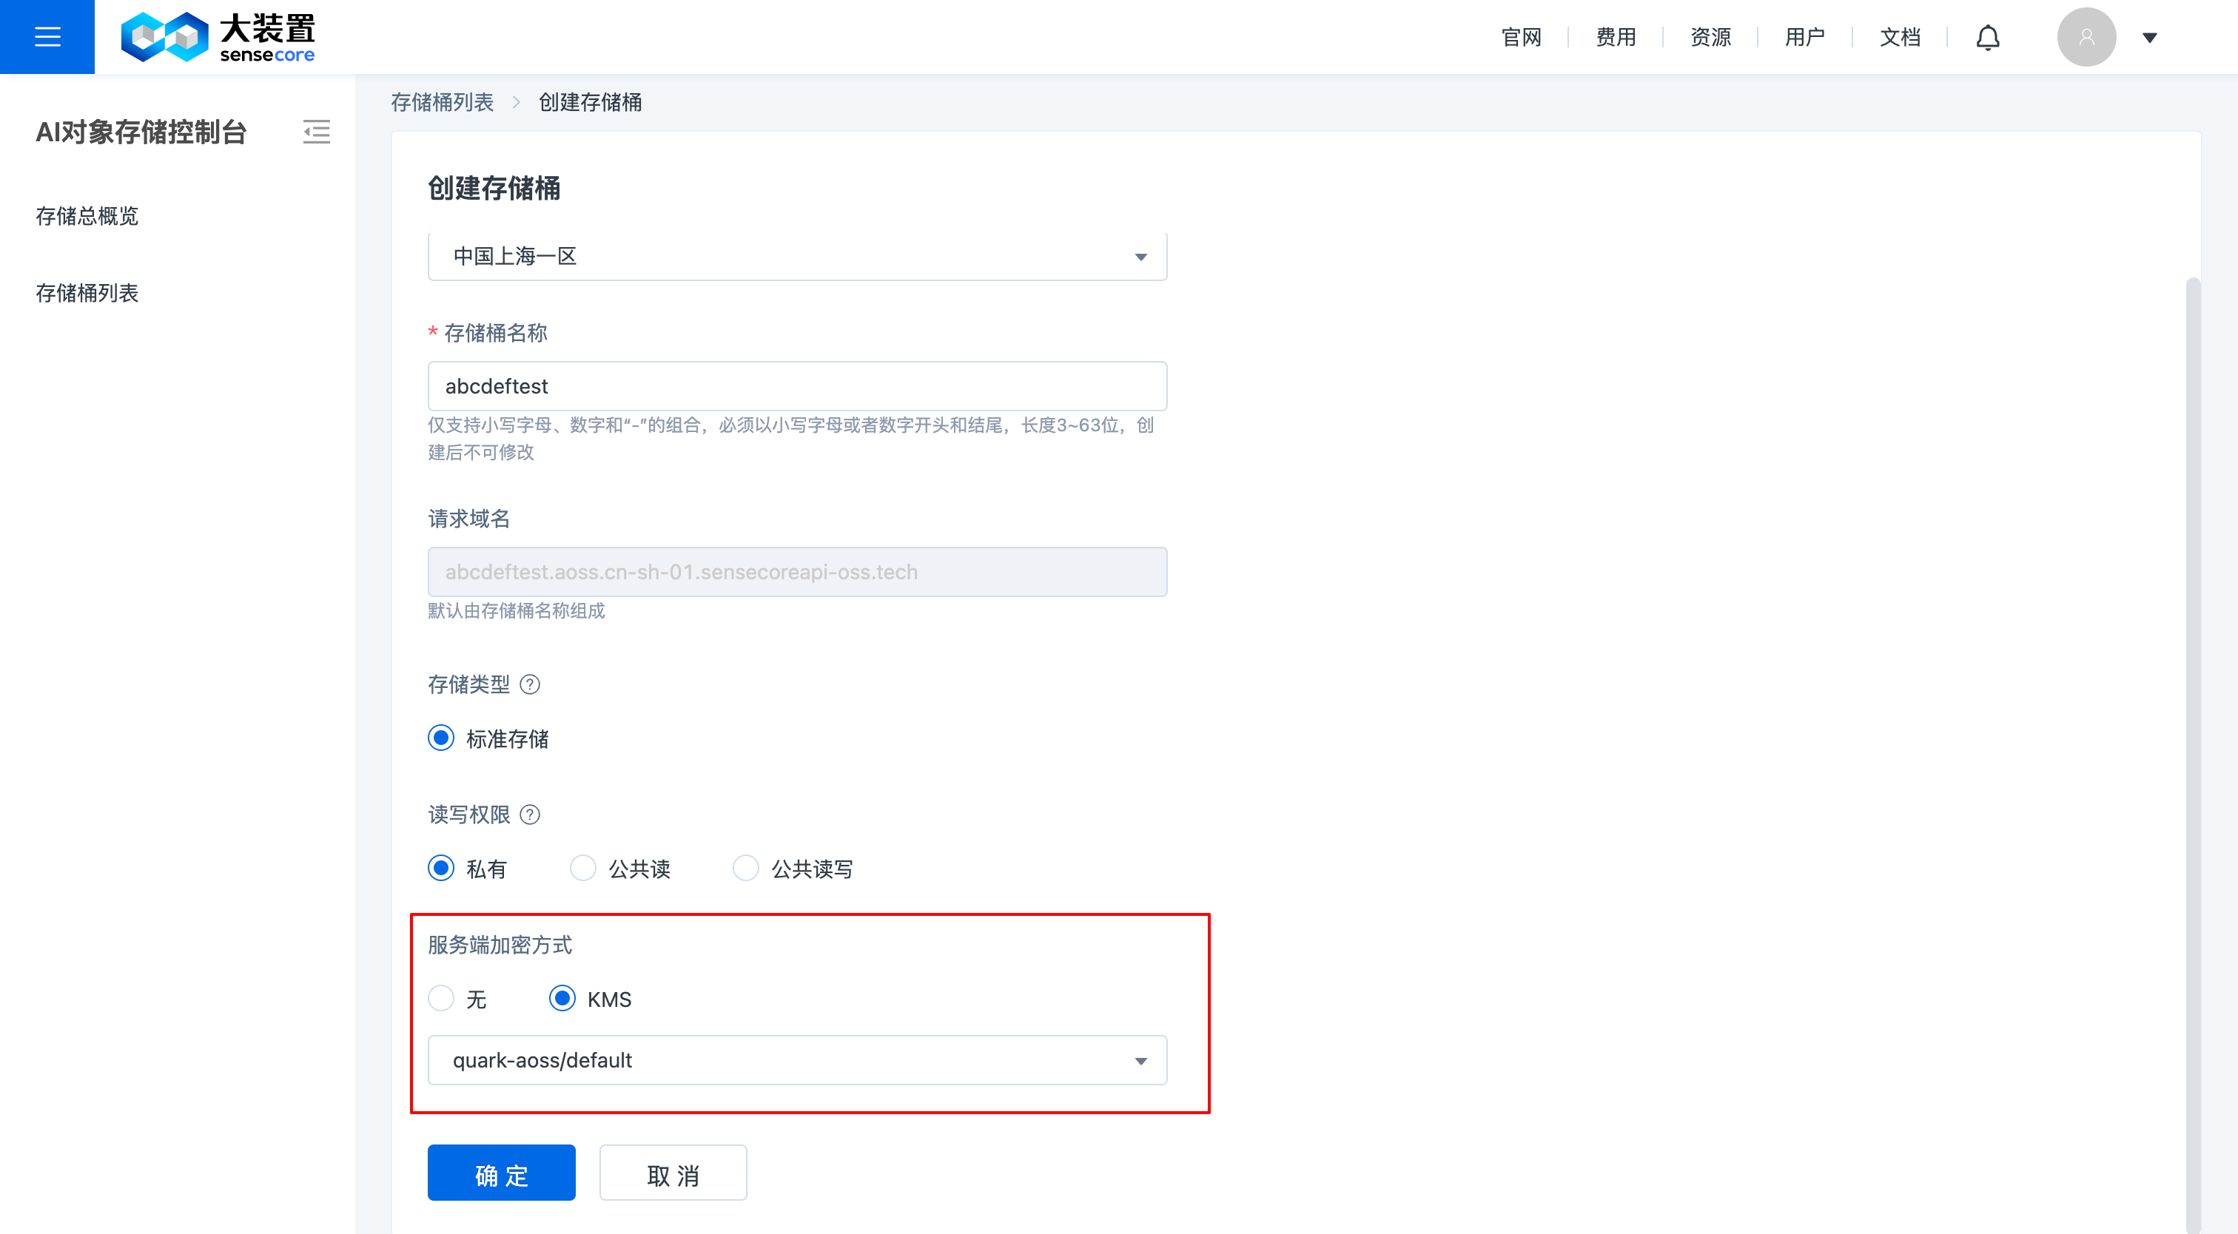Viewport: 2238px width, 1234px height.
Task: Open the 读写权限 help tooltip
Action: coord(531,815)
